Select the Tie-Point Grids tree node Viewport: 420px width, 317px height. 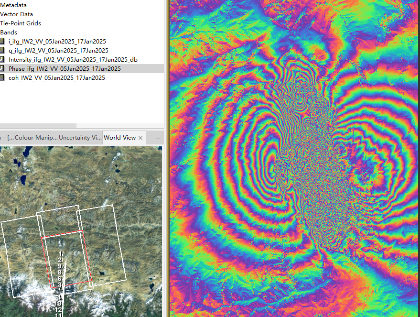tap(21, 23)
